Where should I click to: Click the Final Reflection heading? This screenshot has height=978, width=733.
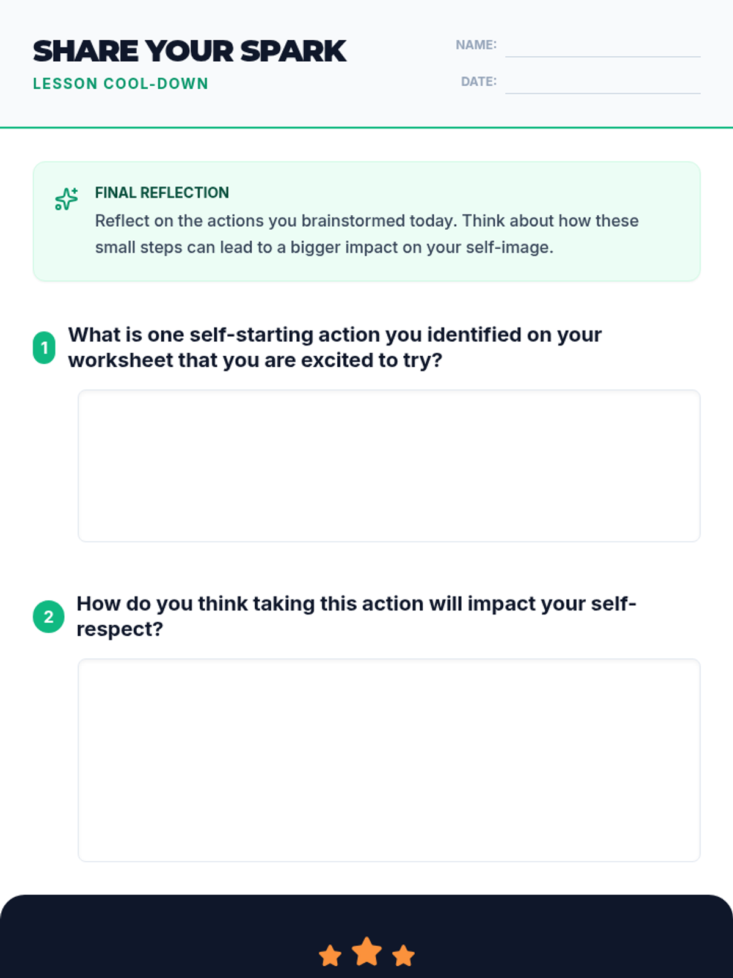pos(162,193)
